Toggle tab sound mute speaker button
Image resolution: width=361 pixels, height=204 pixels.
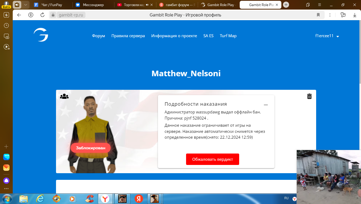click(17, 5)
